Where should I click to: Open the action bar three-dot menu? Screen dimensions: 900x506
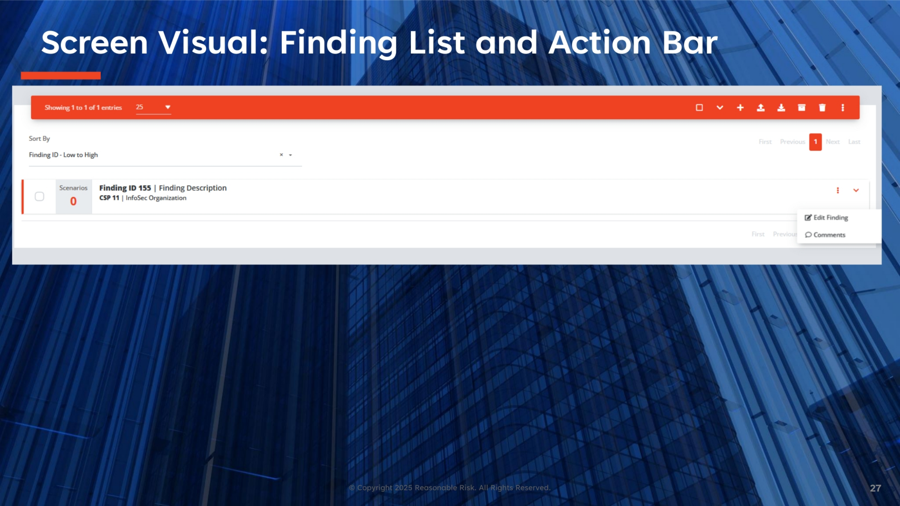(843, 108)
